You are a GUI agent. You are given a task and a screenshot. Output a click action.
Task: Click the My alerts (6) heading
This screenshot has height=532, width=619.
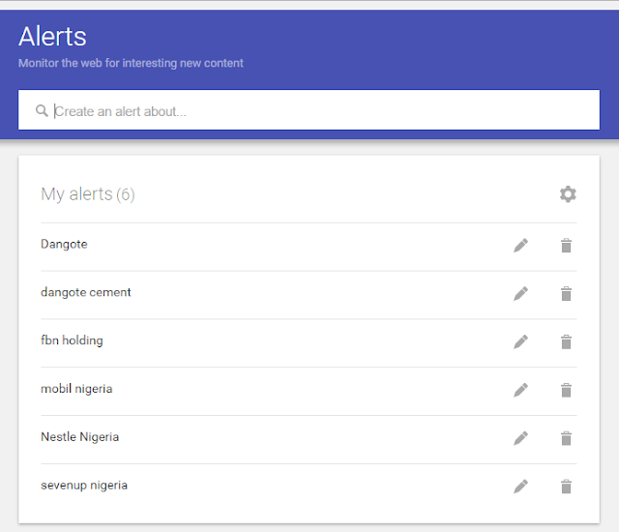click(88, 194)
